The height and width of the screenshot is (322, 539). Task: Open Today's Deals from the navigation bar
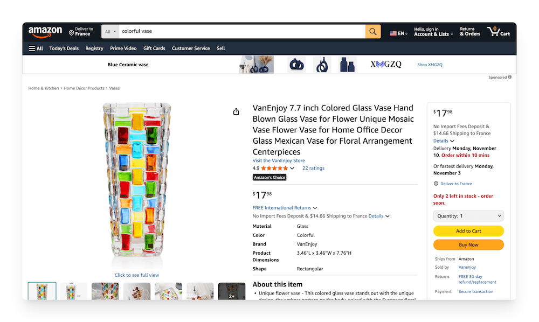pos(64,48)
